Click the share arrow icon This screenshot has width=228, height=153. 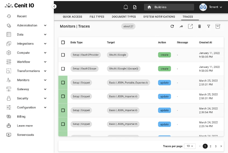(181, 26)
